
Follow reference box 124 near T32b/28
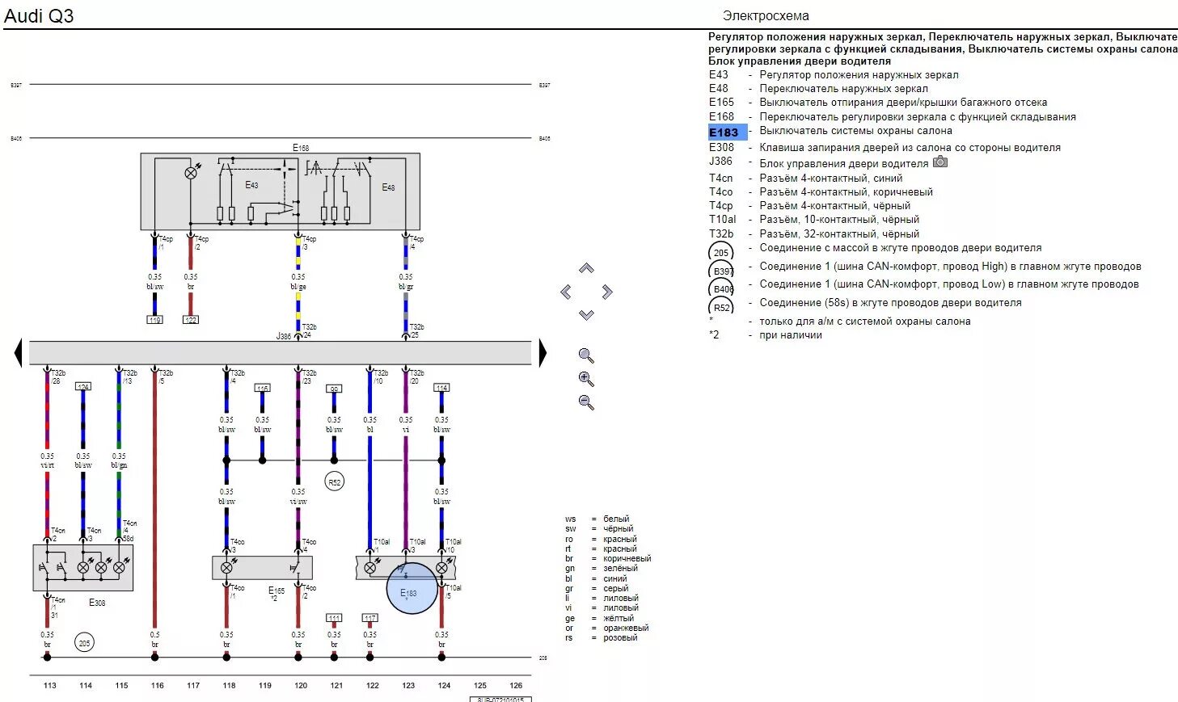pyautogui.click(x=83, y=387)
